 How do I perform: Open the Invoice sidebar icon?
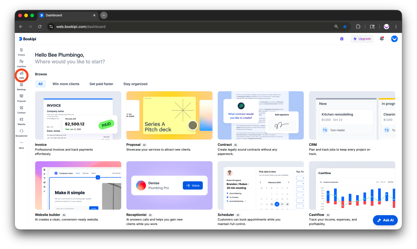tap(21, 52)
